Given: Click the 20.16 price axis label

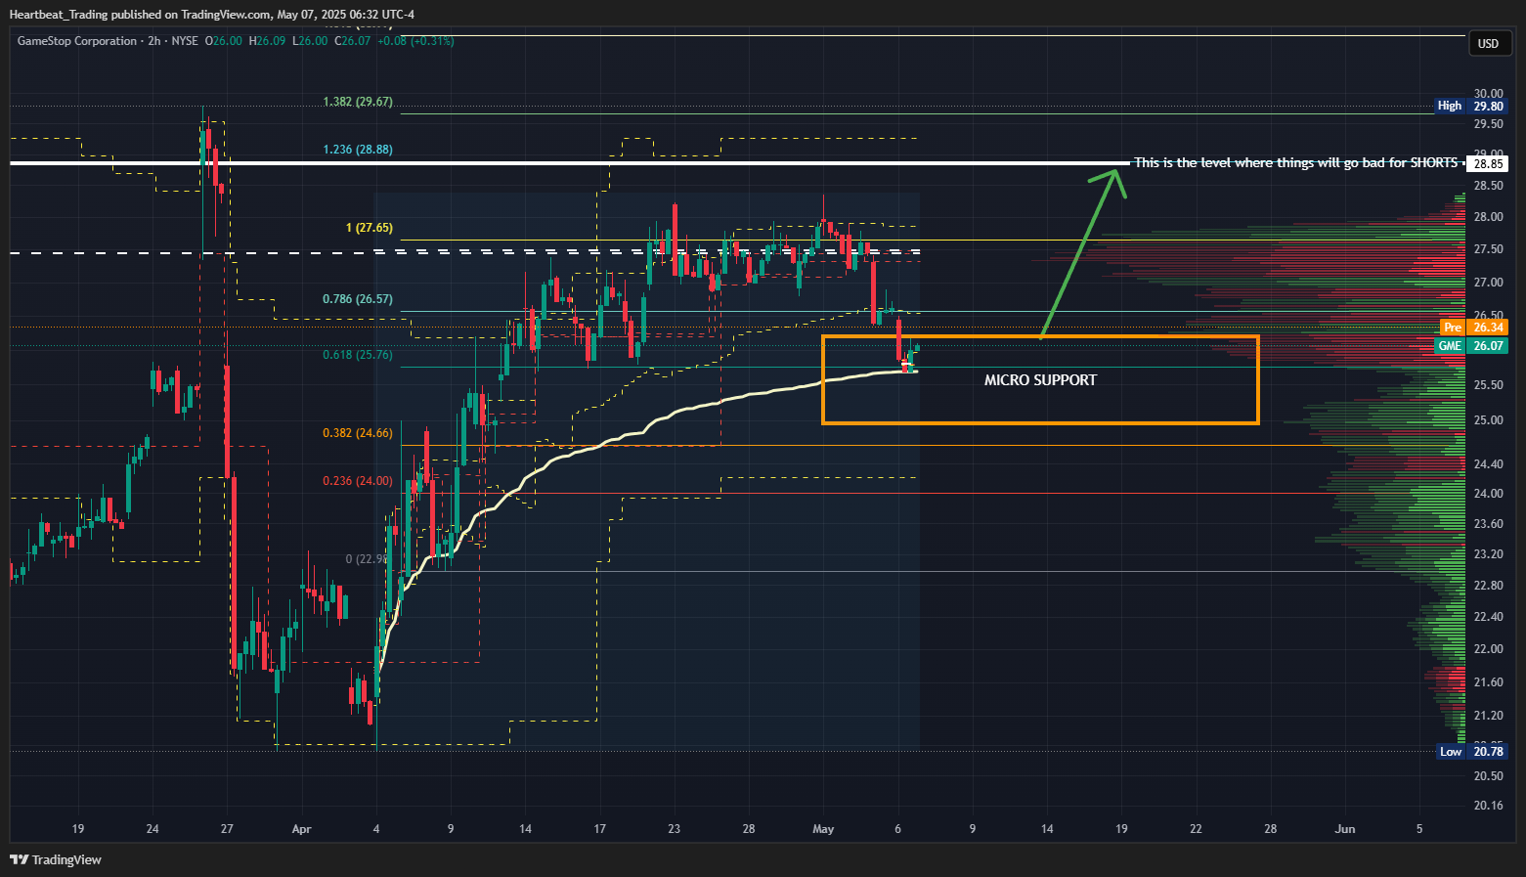Looking at the screenshot, I should pos(1489,806).
